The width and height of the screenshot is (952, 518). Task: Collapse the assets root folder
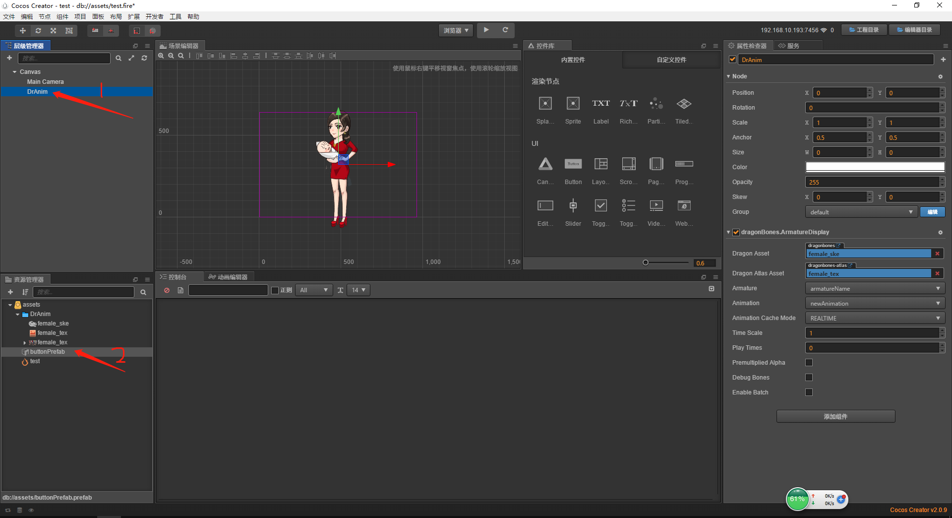click(10, 305)
